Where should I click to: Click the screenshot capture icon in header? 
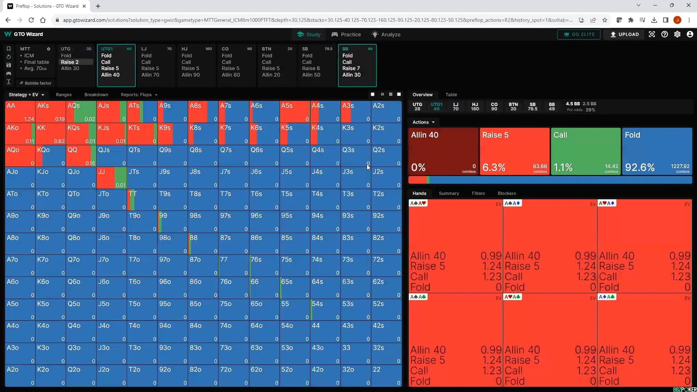[x=652, y=34]
